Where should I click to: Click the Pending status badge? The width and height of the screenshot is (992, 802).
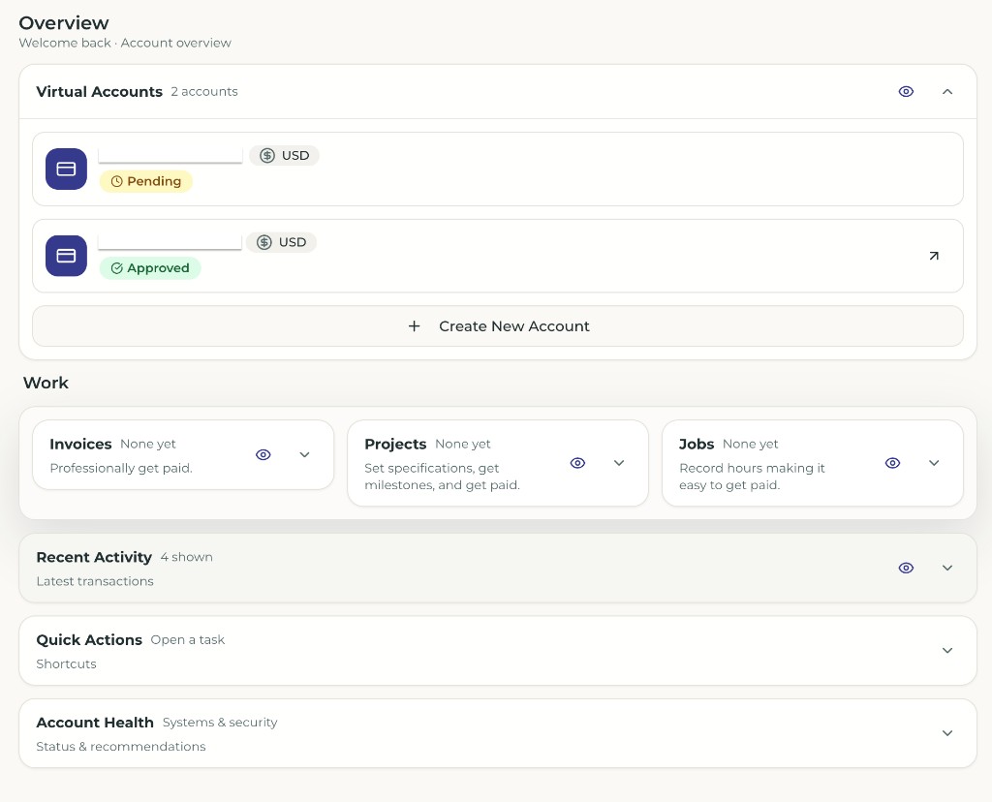(146, 181)
